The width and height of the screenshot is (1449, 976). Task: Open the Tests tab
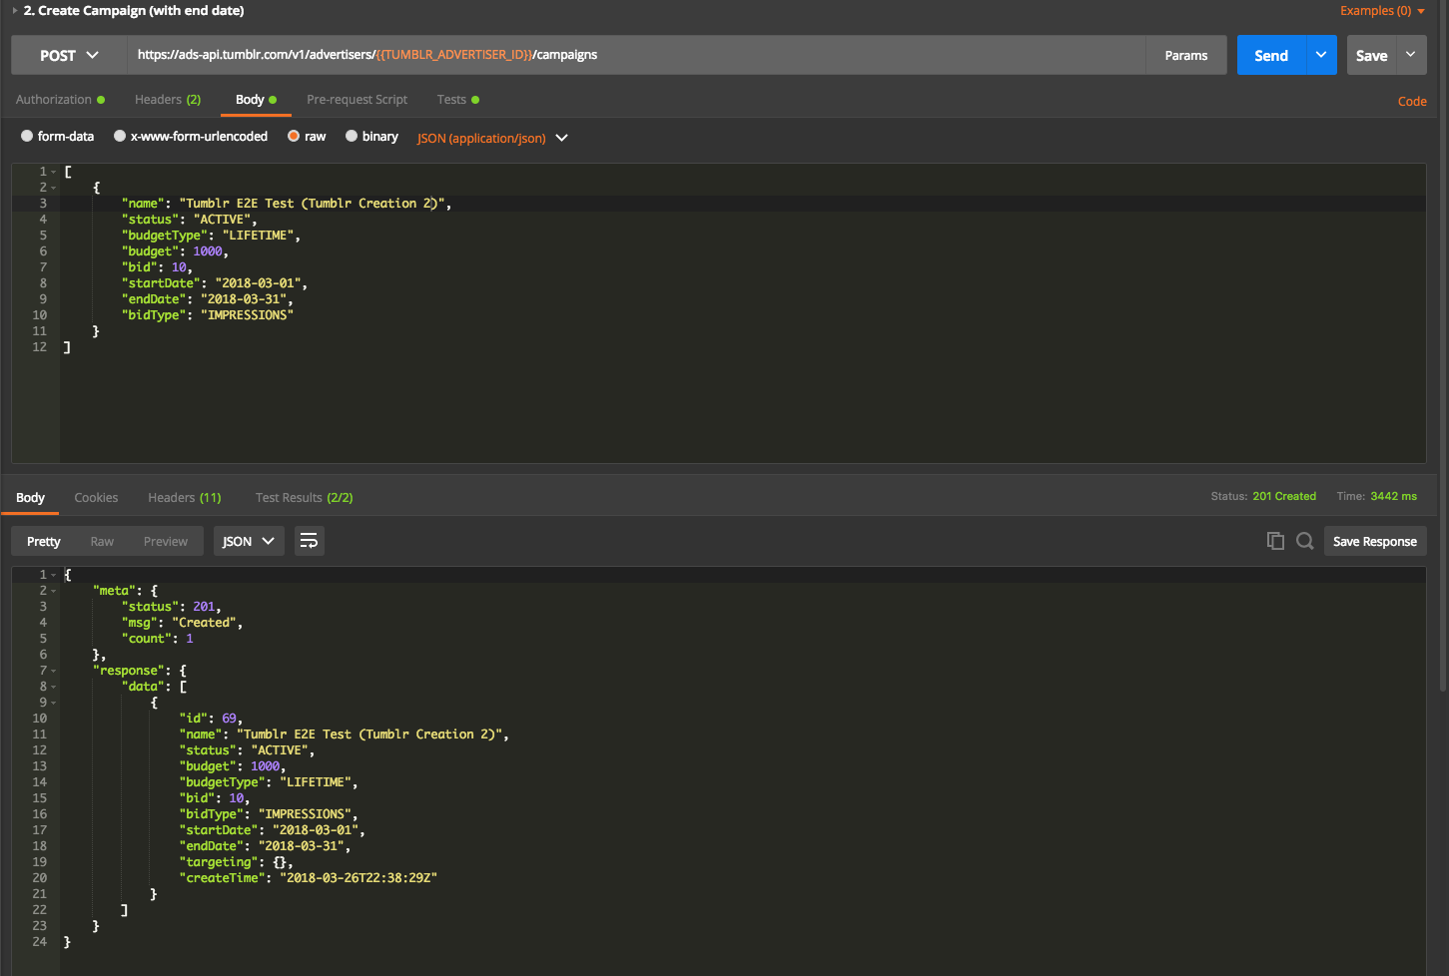[457, 100]
